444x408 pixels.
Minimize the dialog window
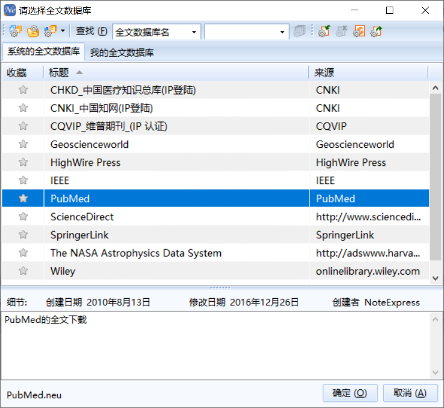355,10
